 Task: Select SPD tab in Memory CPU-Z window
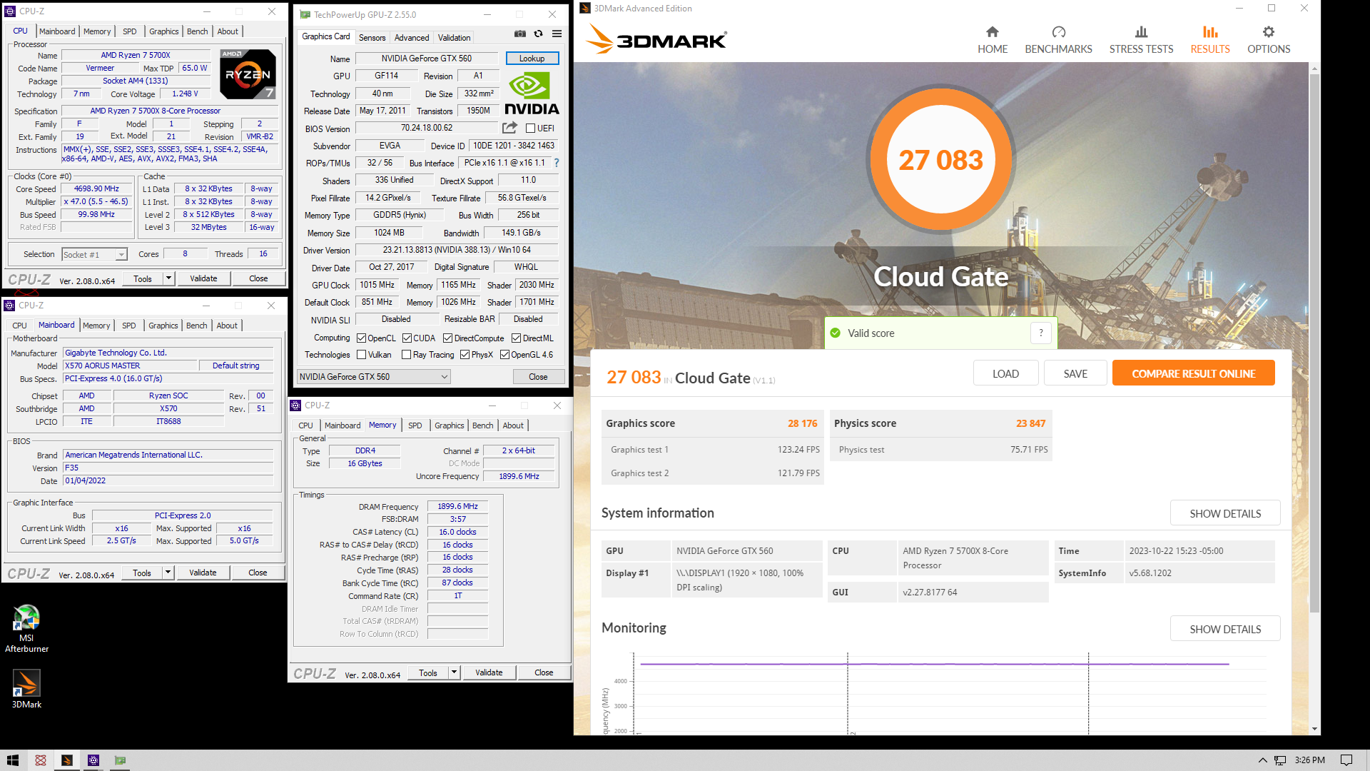[415, 425]
